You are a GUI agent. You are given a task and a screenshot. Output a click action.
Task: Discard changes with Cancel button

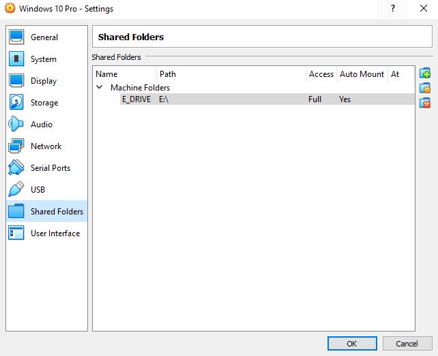407,344
